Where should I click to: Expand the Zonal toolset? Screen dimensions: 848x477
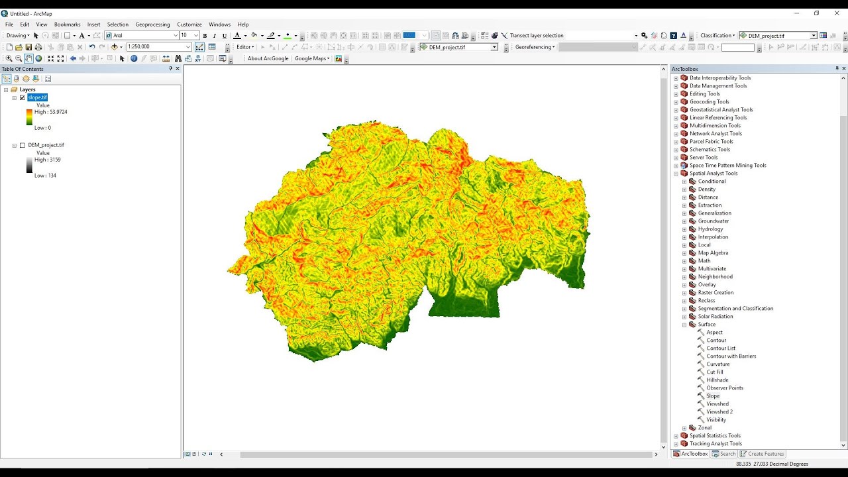pos(684,428)
